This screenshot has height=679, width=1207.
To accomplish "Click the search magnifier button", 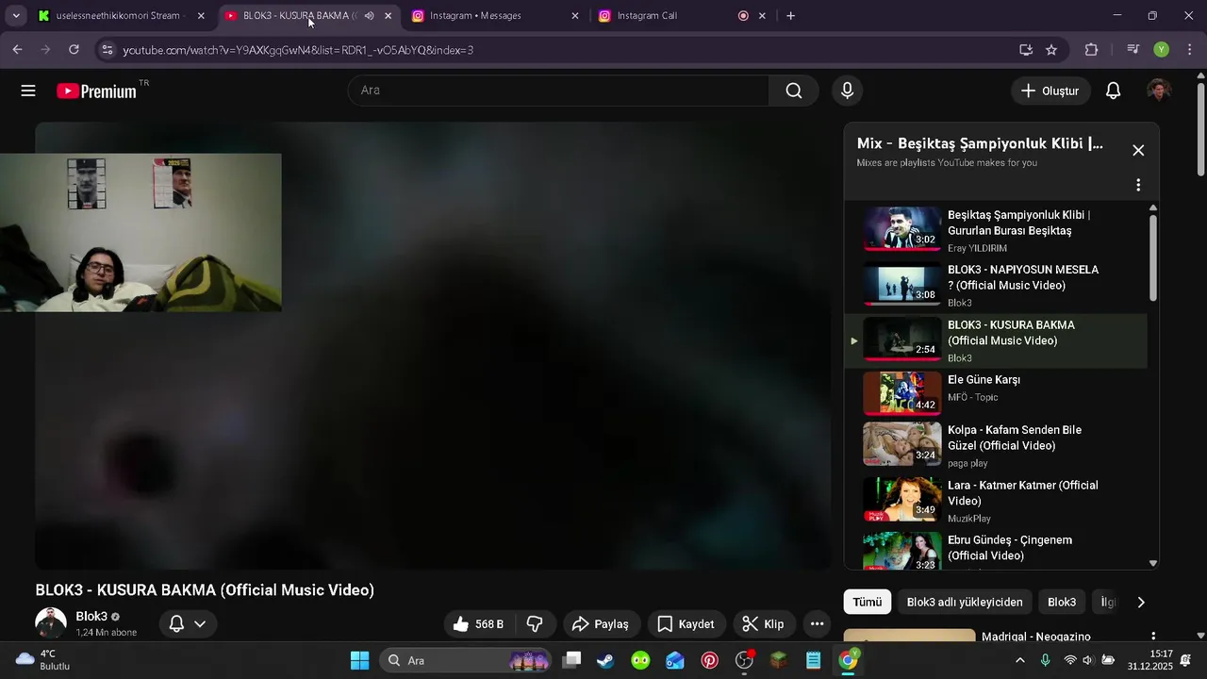I will (794, 91).
